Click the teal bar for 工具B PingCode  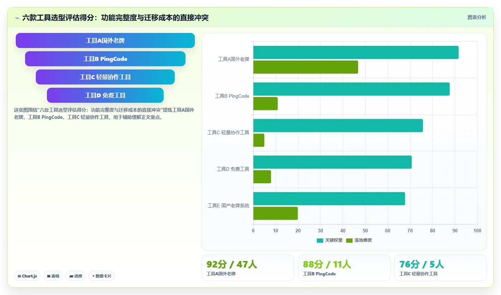point(351,89)
